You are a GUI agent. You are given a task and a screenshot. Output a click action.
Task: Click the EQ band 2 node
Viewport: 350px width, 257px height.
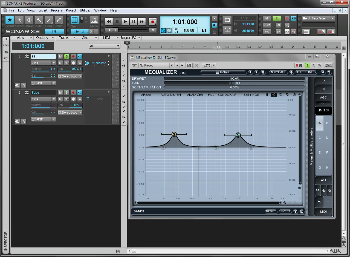point(174,134)
